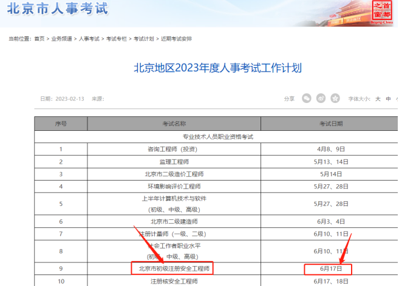The width and height of the screenshot is (399, 286).
Task: Share the page via Weibo icon
Action: [x=321, y=98]
